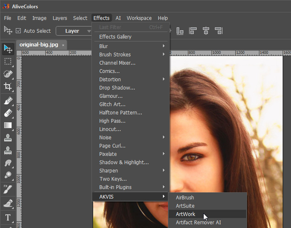The image size is (291, 228).
Task: Click the Align Horizontal Centers icon
Action: point(206,31)
